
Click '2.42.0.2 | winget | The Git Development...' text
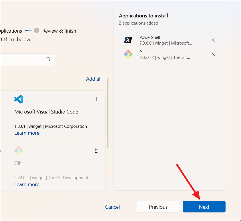pyautogui.click(x=53, y=178)
